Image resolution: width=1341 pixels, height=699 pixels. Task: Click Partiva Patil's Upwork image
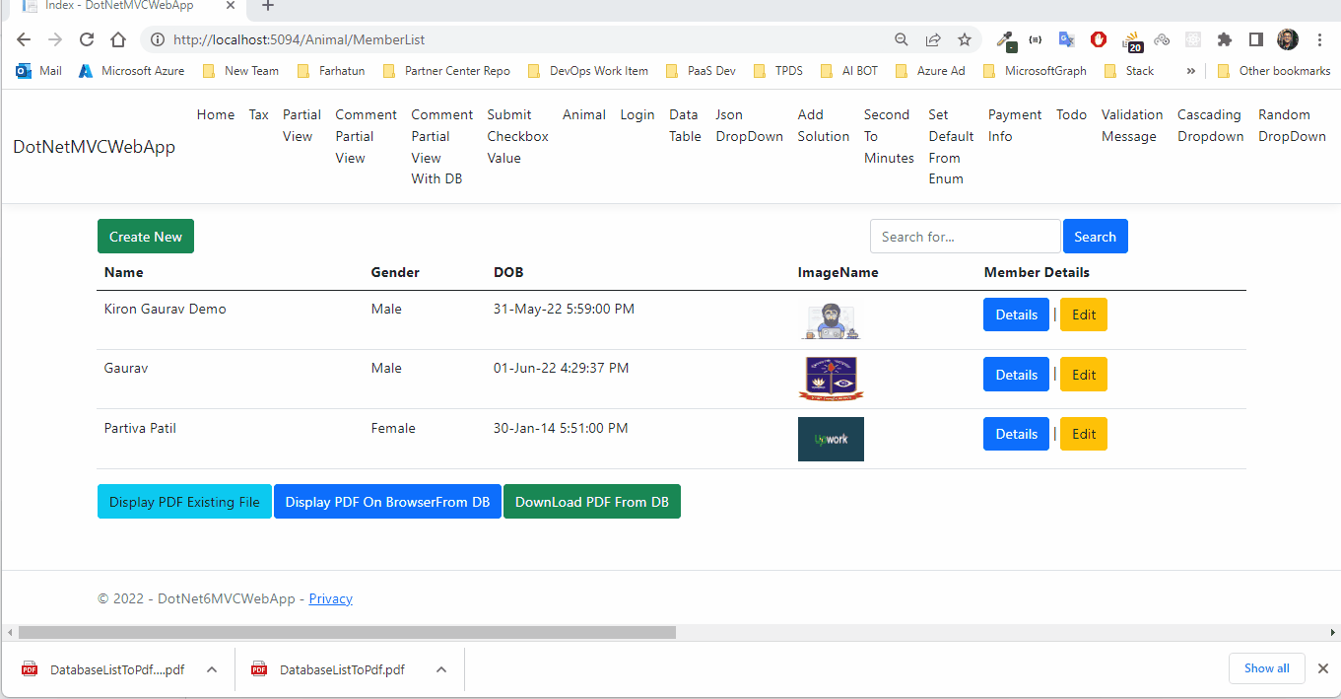click(831, 439)
